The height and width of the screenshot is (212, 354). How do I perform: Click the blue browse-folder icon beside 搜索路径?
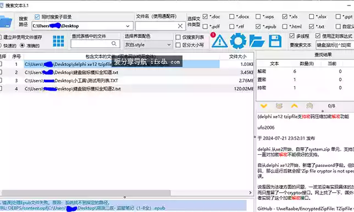coord(5,21)
